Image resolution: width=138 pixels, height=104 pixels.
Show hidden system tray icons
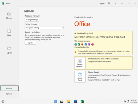click(121, 101)
